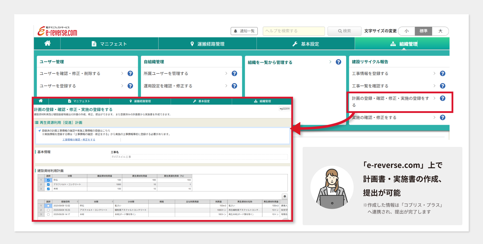Image resolution: width=483 pixels, height=244 pixels.
Task: Click the list icon beside 再生資源利用［促進］計画
Action: click(36, 123)
